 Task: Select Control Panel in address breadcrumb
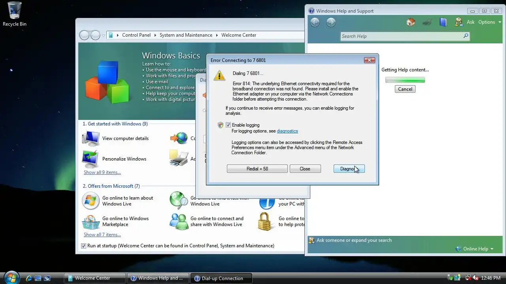(136, 35)
